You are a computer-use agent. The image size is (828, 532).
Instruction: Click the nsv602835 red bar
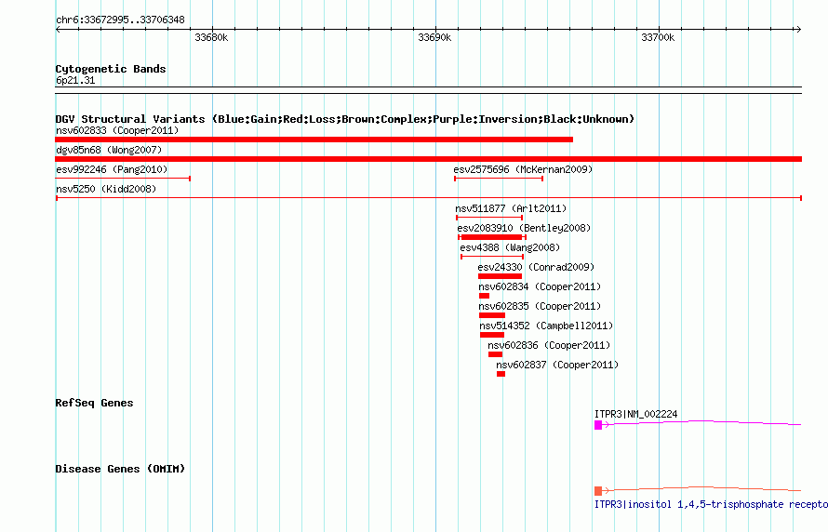(492, 315)
